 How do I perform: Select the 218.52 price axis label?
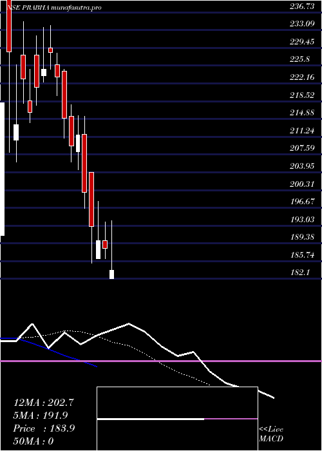click(301, 95)
